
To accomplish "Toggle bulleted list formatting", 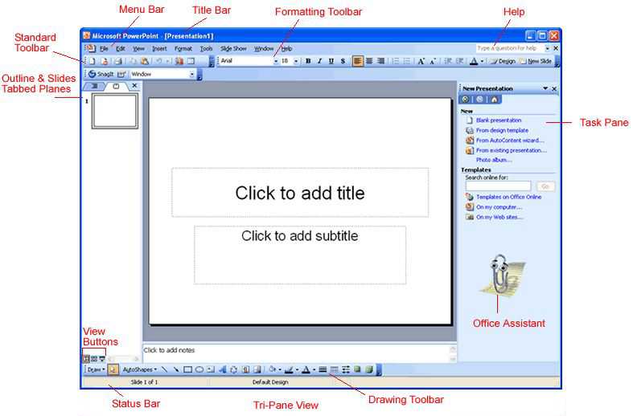I will [407, 61].
